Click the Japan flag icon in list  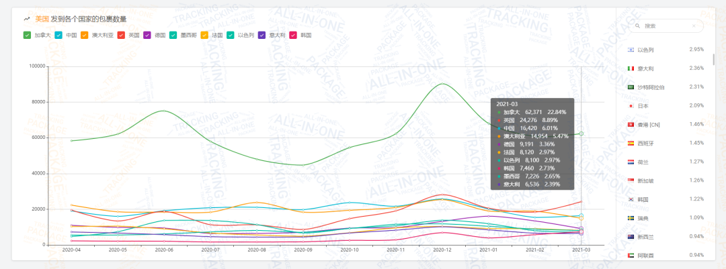[631, 106]
